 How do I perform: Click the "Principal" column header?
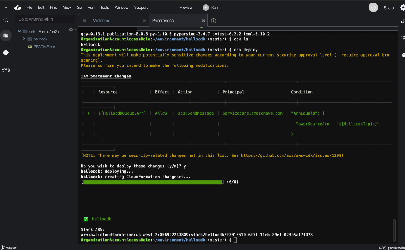(x=233, y=92)
